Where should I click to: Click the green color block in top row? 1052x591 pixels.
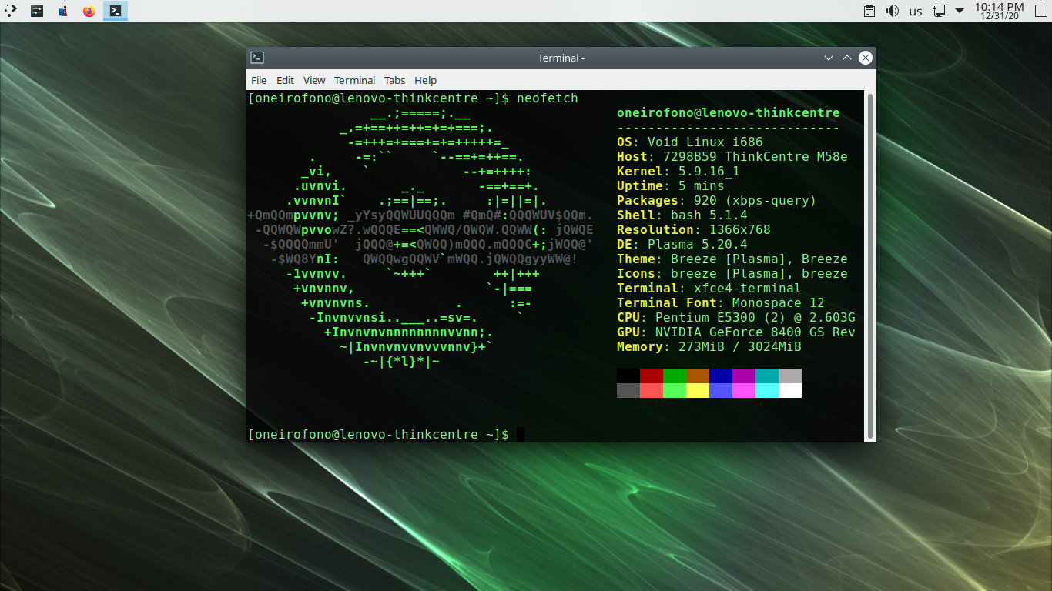[675, 376]
